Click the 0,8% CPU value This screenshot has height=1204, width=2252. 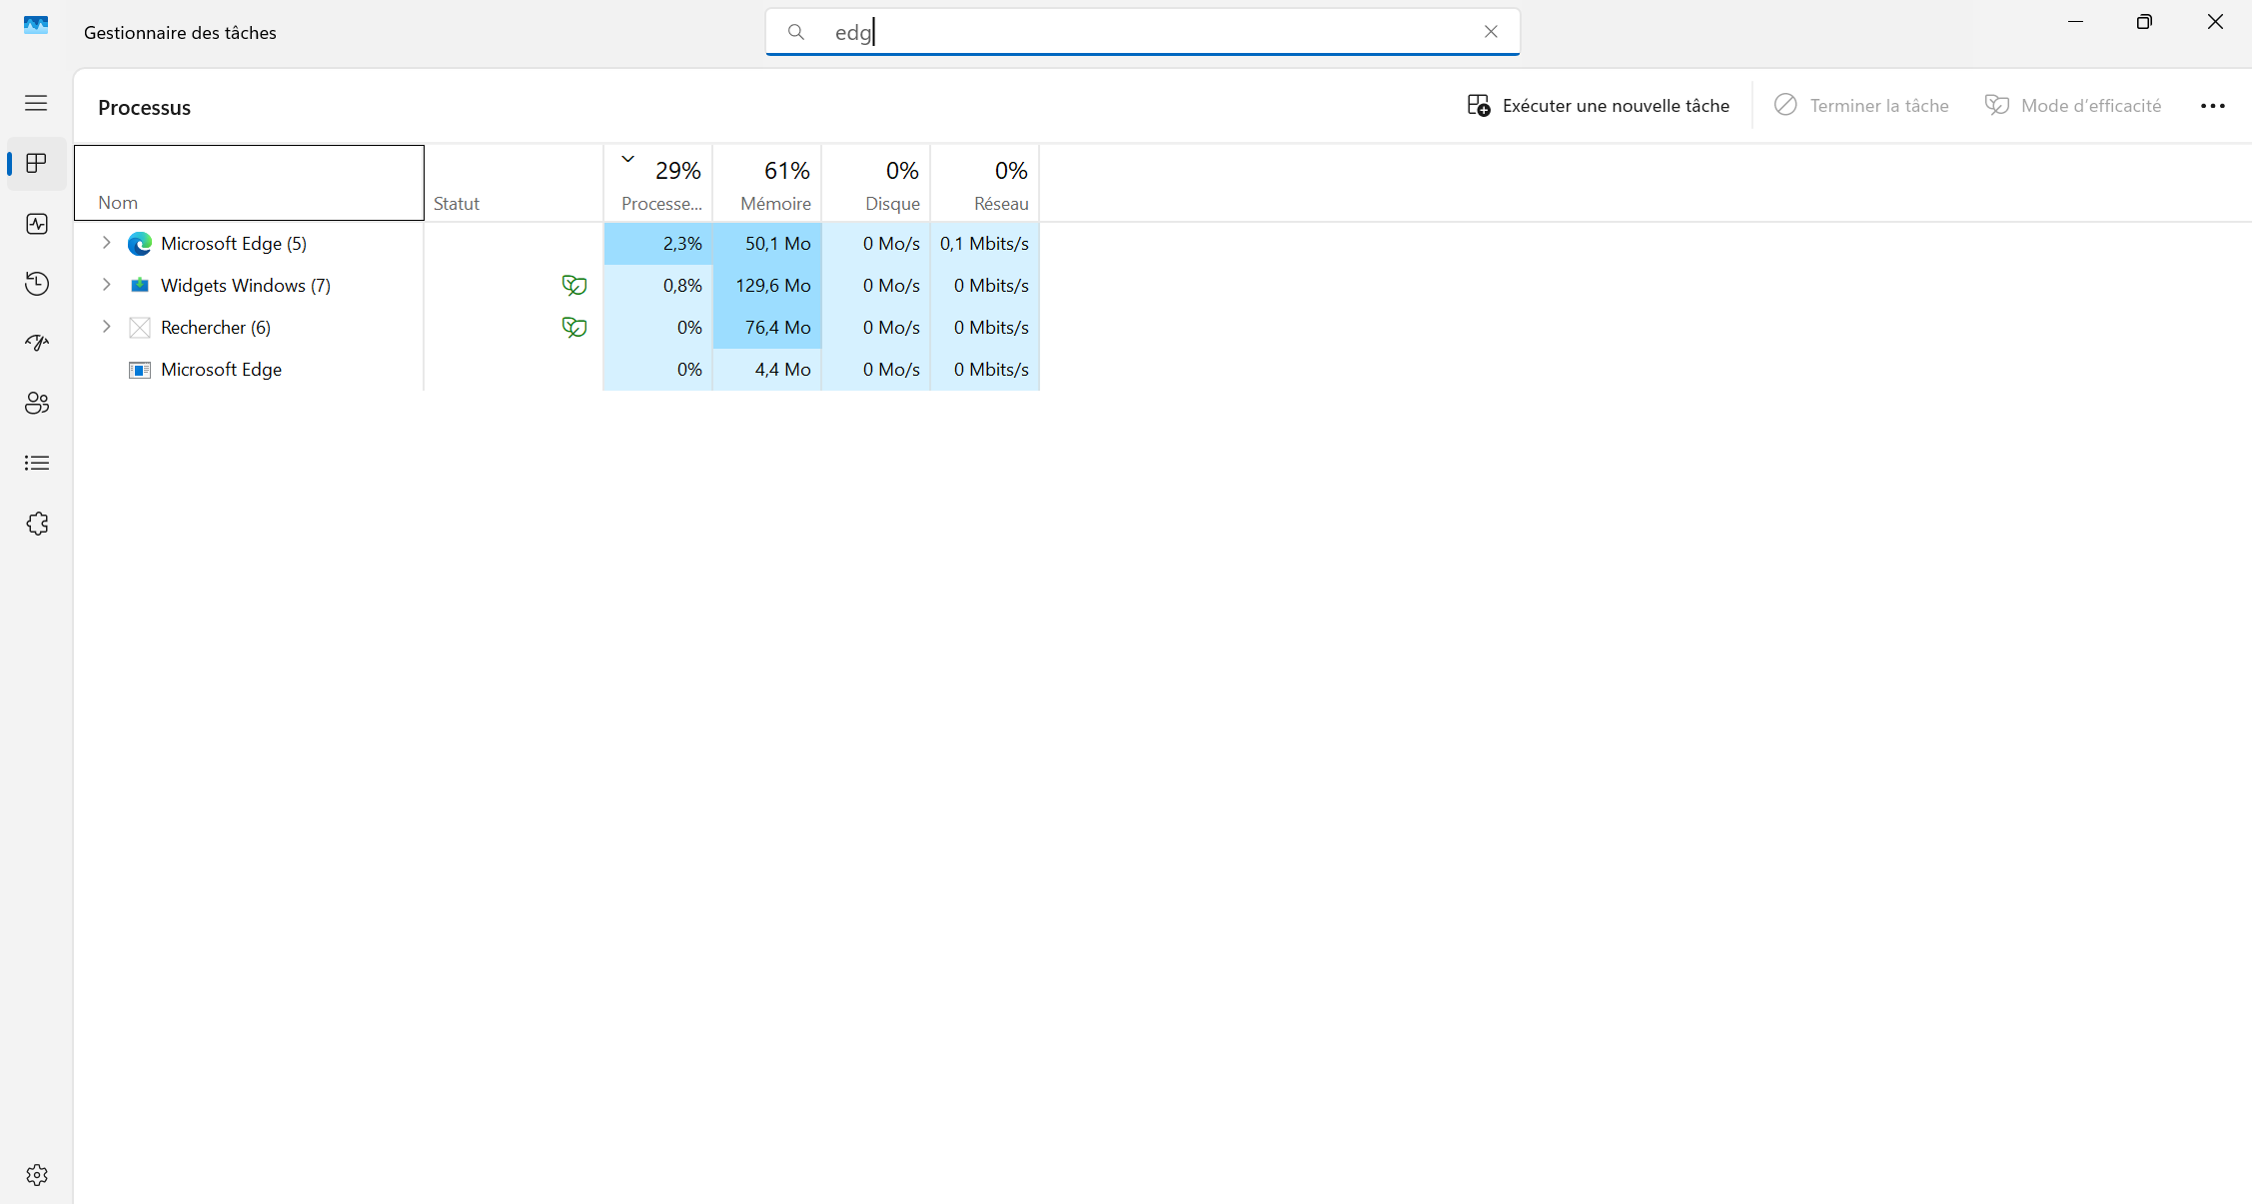point(682,286)
